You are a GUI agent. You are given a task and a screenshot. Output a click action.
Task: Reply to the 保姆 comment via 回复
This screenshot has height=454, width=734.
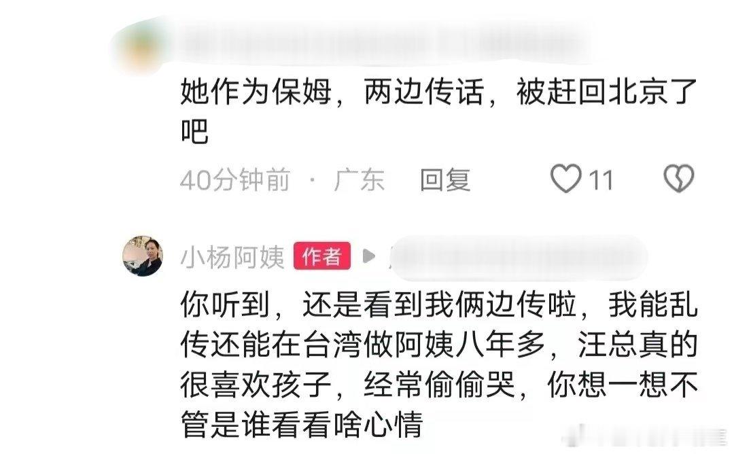445,179
